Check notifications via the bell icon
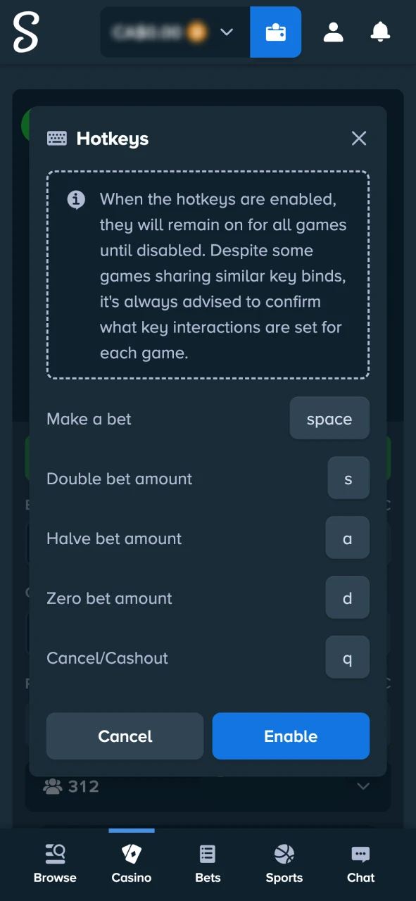 click(x=380, y=32)
